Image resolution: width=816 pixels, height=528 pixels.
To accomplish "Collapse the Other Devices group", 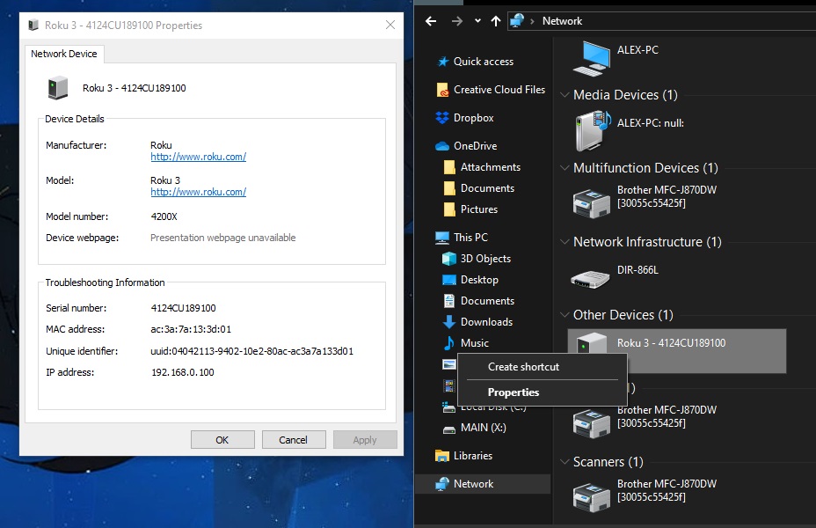I will 565,315.
